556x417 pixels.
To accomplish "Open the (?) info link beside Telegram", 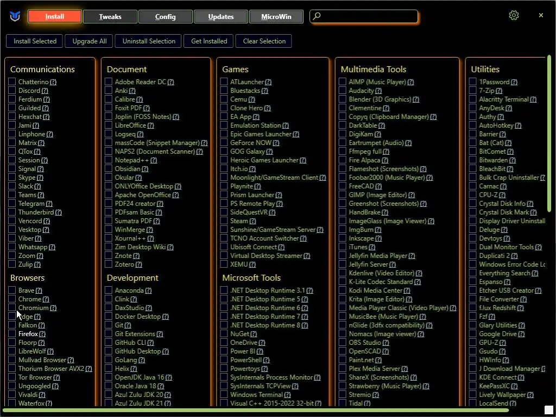I will pyautogui.click(x=49, y=204).
